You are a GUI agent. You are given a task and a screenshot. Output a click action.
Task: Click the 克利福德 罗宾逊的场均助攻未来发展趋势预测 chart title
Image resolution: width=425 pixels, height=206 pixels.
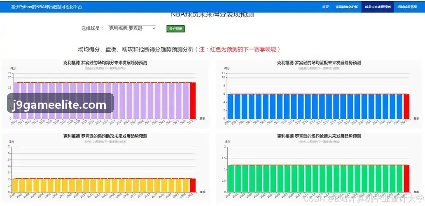(x=105, y=136)
